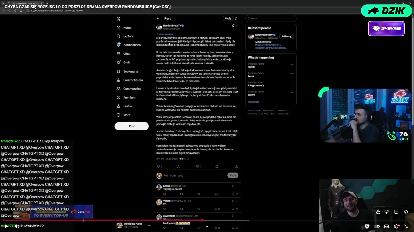Open RandomBruceTV's profile picture on post

(159, 27)
